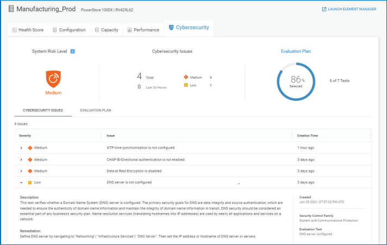The width and height of the screenshot is (387, 245).
Task: Click the Capacity tab icon
Action: [x=97, y=30]
